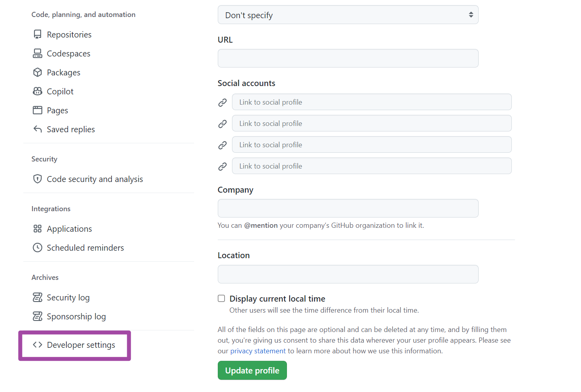
Task: Focus the Location input field
Action: coord(348,274)
